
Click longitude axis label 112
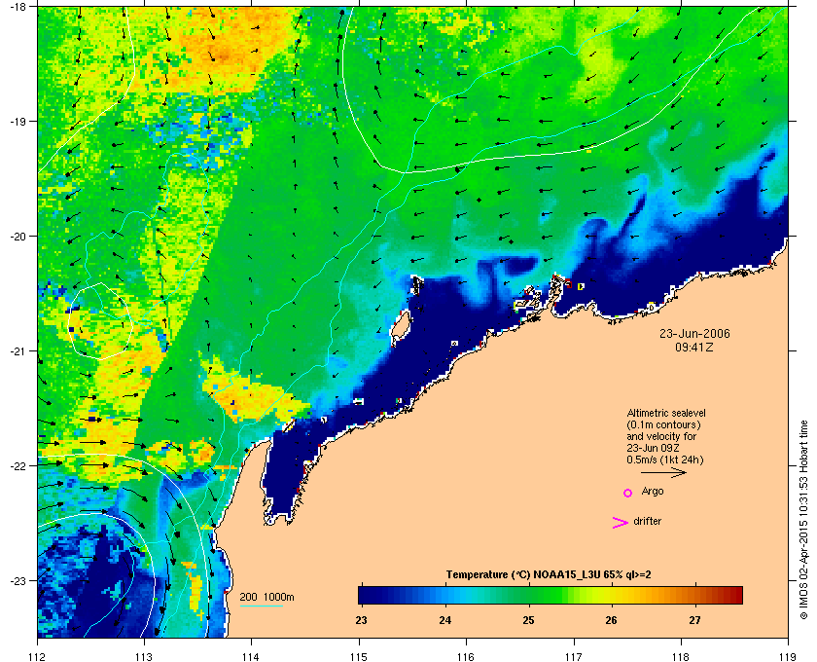38,657
